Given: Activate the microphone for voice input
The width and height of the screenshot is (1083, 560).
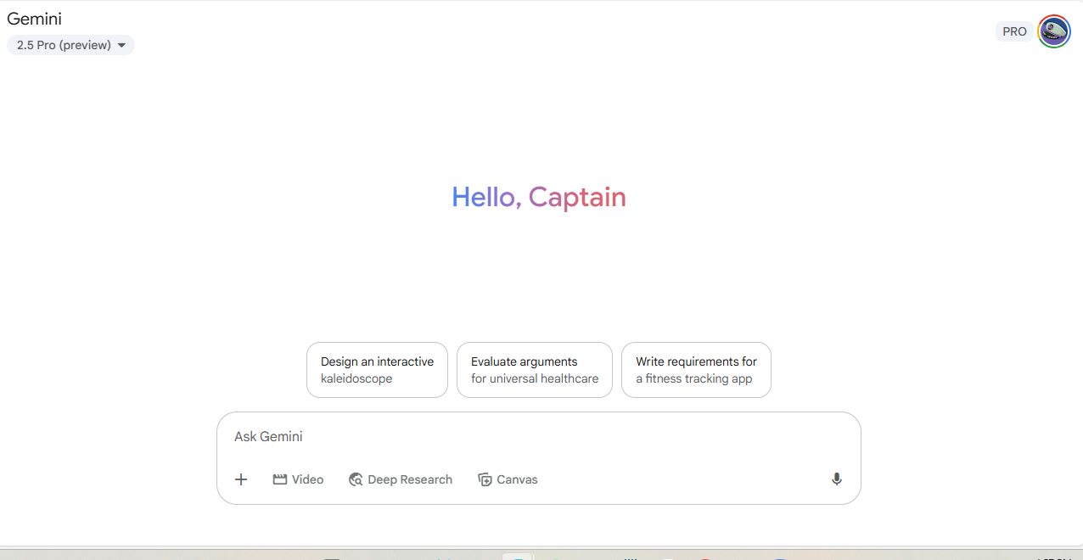Looking at the screenshot, I should point(837,479).
